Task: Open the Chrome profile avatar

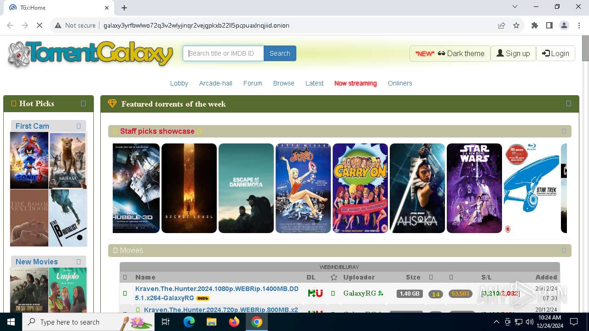Action: pos(564,25)
